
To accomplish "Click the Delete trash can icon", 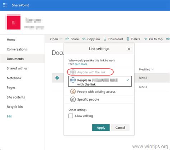I will coord(128,39).
